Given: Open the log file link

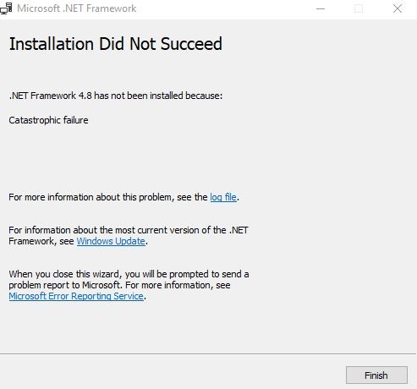Looking at the screenshot, I should (223, 197).
